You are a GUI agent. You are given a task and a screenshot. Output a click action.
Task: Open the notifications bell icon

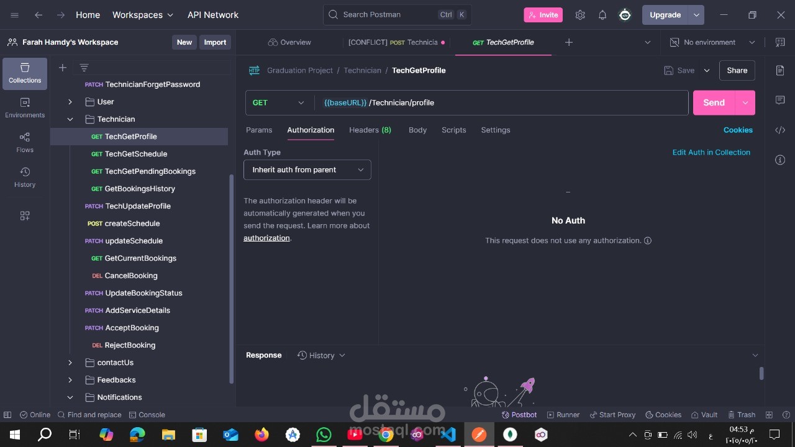pyautogui.click(x=602, y=15)
